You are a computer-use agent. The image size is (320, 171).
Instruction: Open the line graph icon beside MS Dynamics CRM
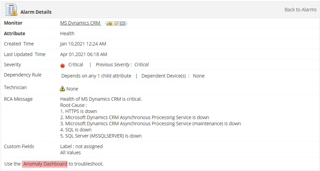[116, 24]
